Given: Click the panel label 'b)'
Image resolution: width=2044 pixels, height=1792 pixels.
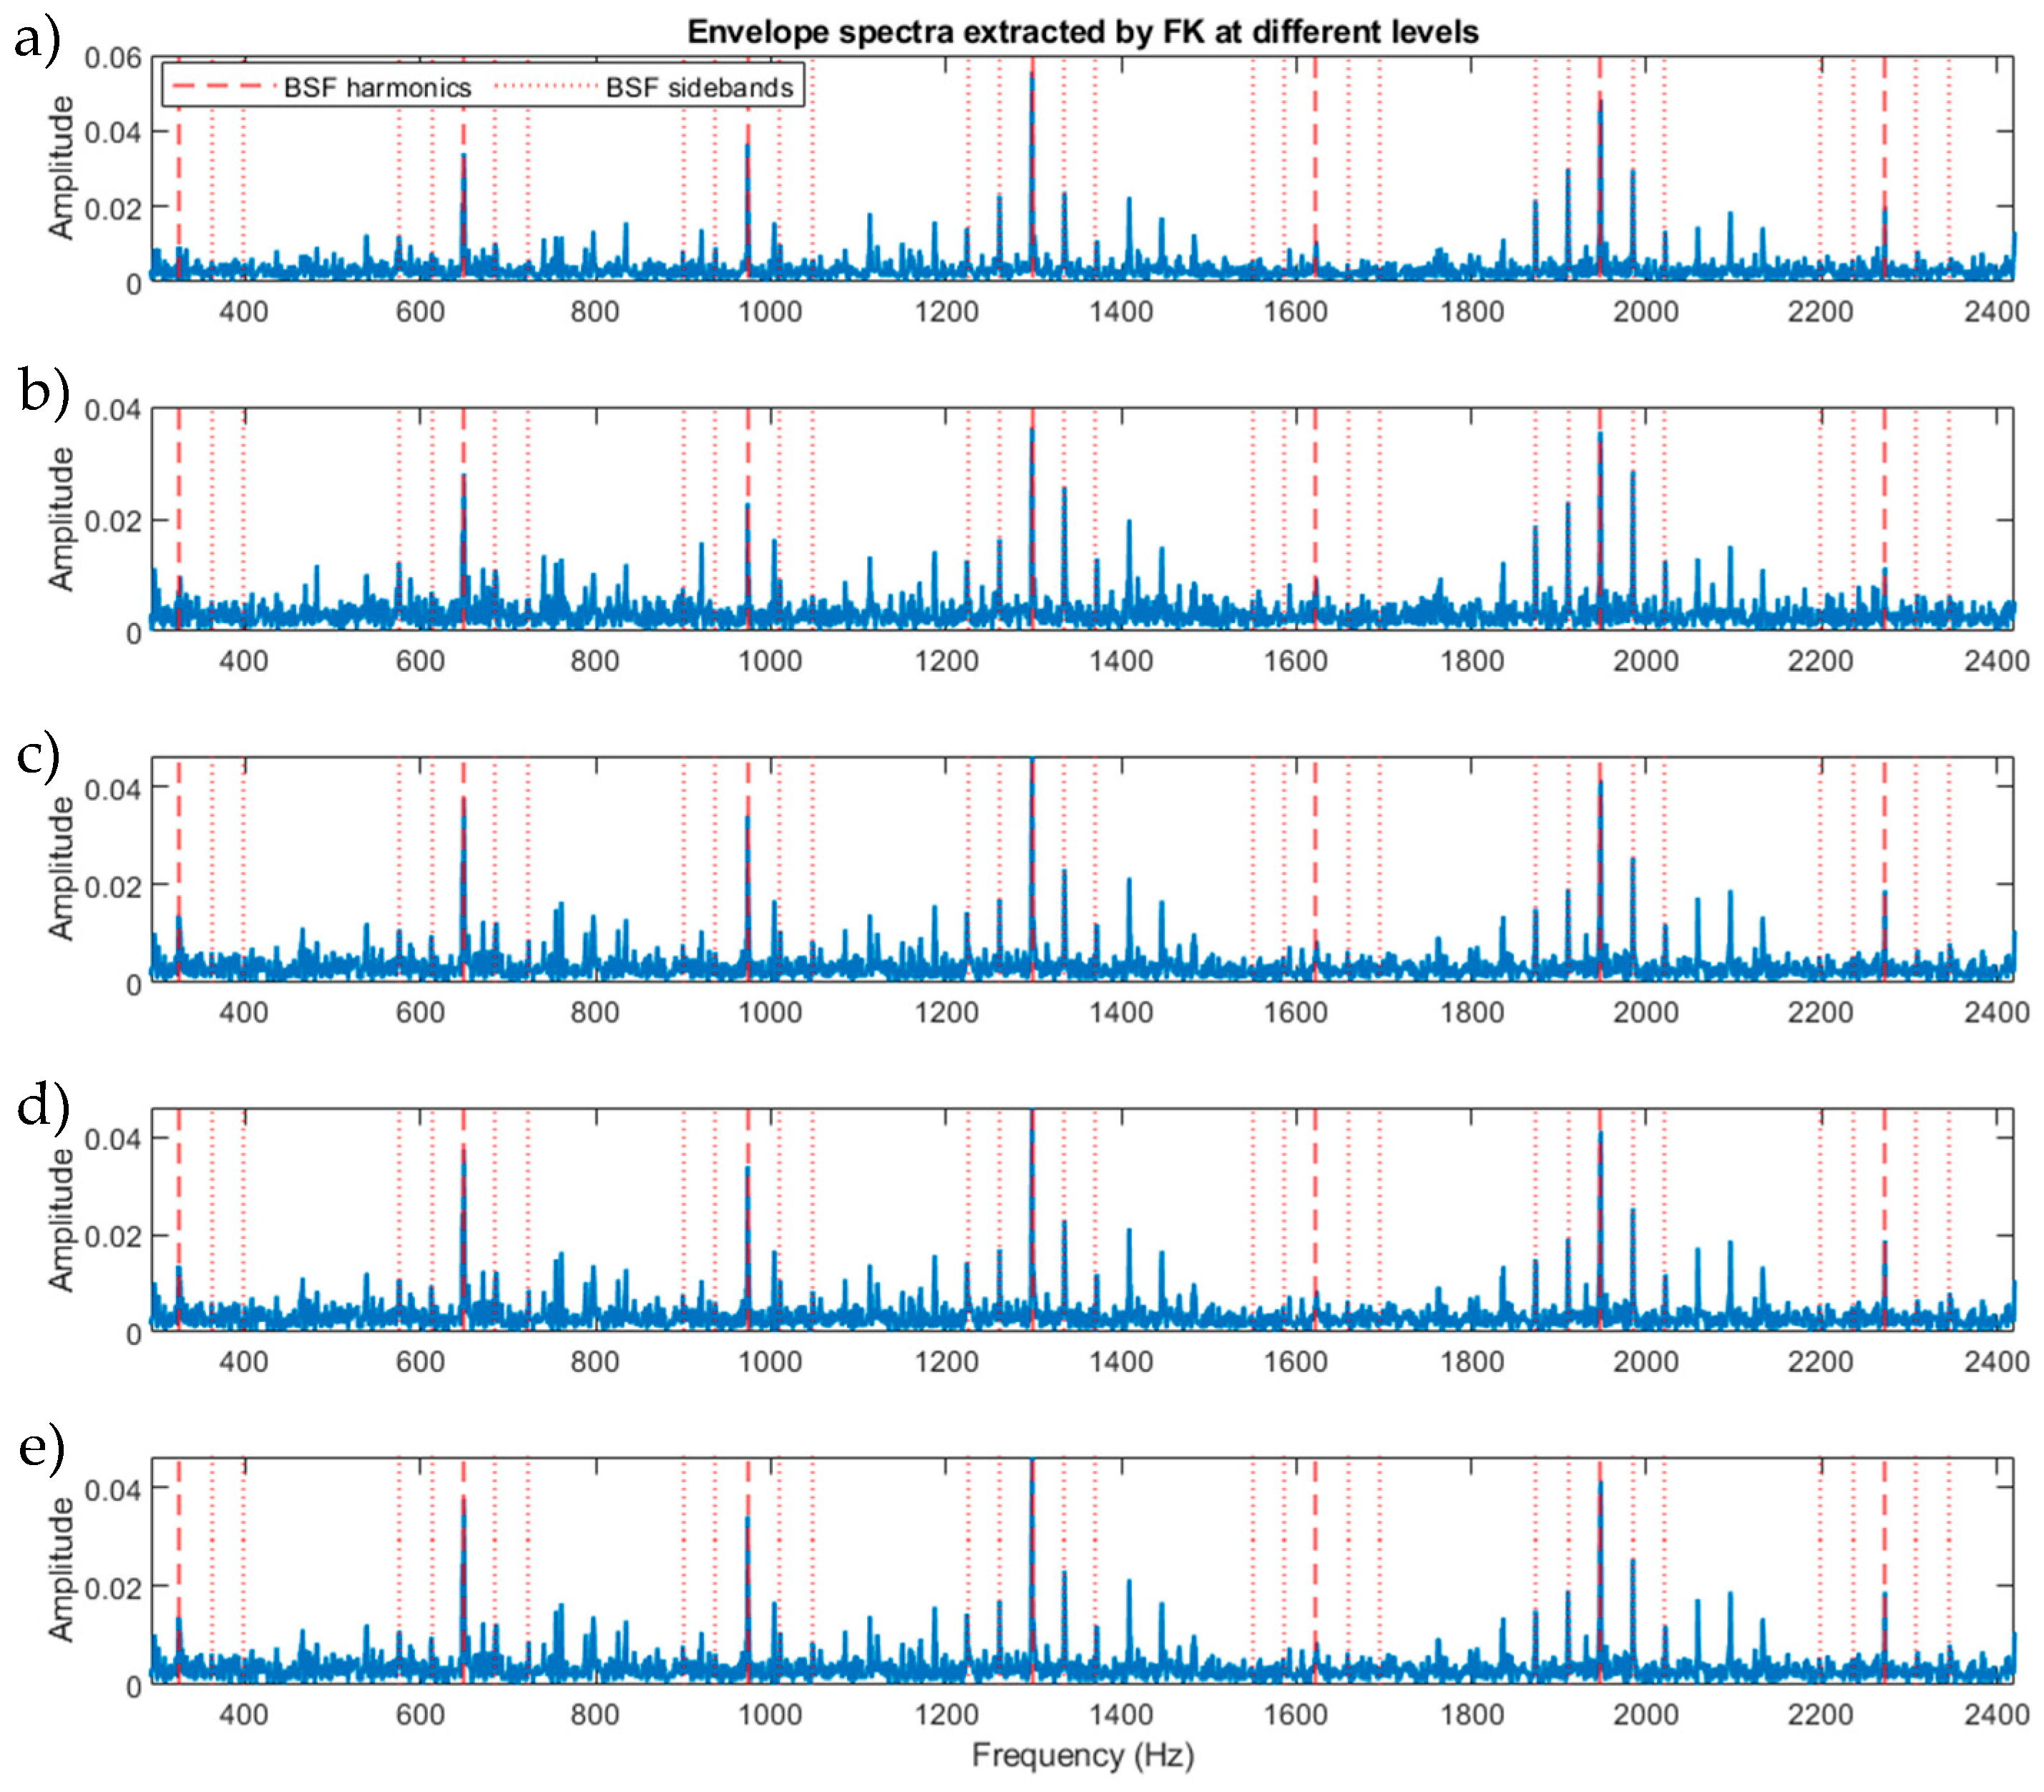Looking at the screenshot, I should tap(43, 391).
